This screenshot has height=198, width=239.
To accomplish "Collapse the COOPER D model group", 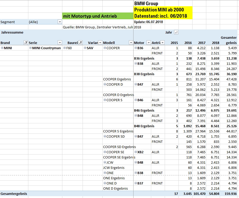I will 105,84.
